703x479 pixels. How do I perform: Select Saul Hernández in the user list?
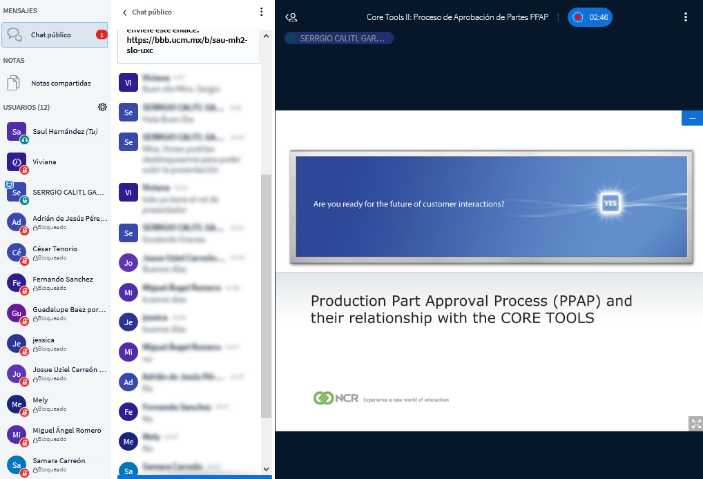pos(56,132)
